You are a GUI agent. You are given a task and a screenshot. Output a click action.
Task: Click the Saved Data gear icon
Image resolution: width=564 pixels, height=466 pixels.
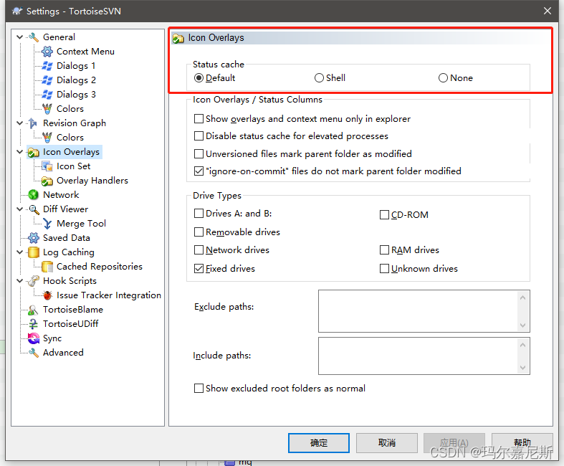coord(34,238)
